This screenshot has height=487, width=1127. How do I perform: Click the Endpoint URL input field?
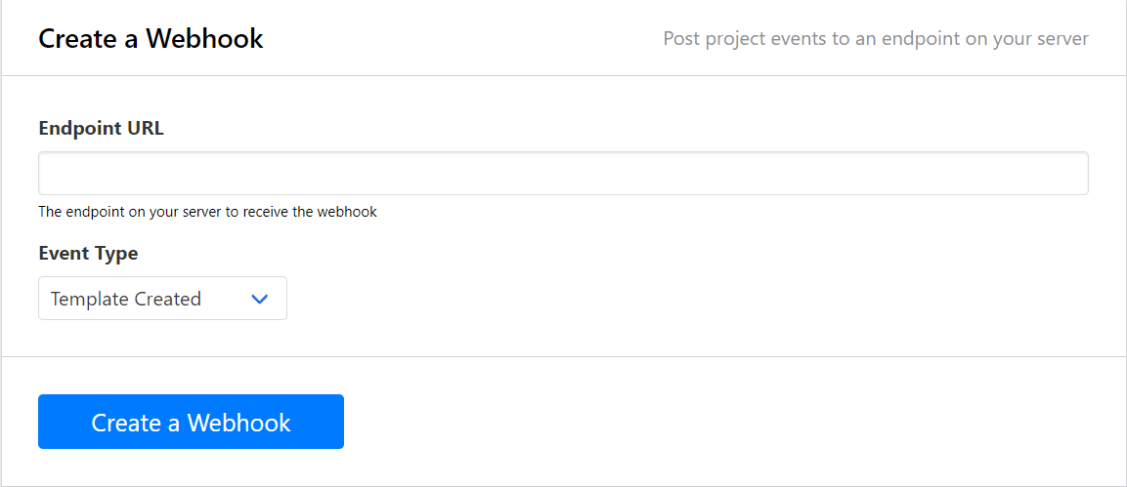[x=562, y=173]
